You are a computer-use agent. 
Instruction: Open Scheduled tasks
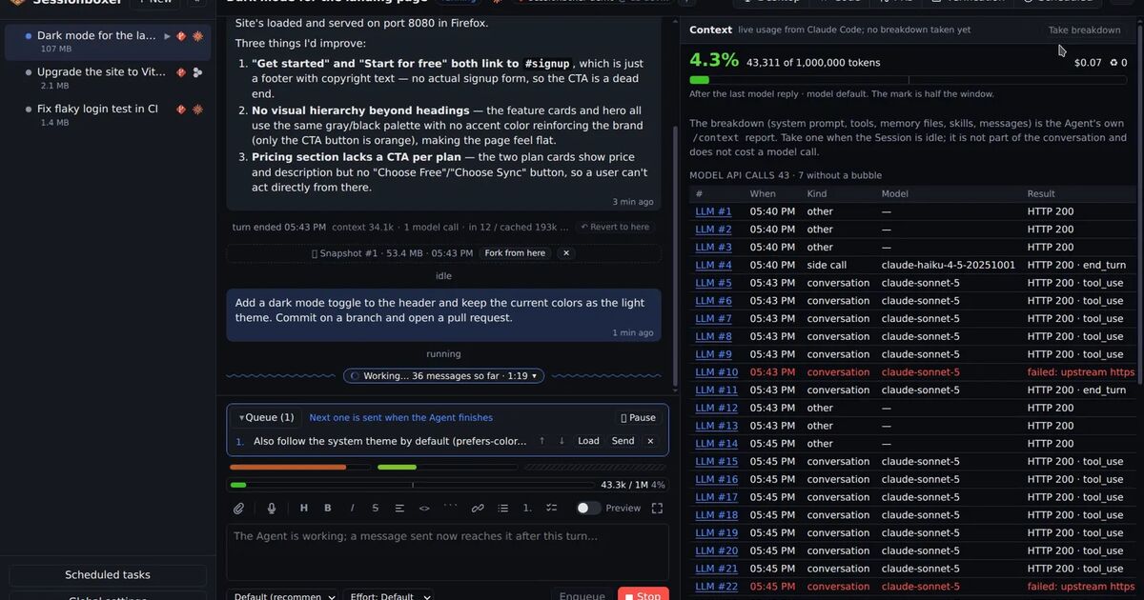tap(108, 575)
